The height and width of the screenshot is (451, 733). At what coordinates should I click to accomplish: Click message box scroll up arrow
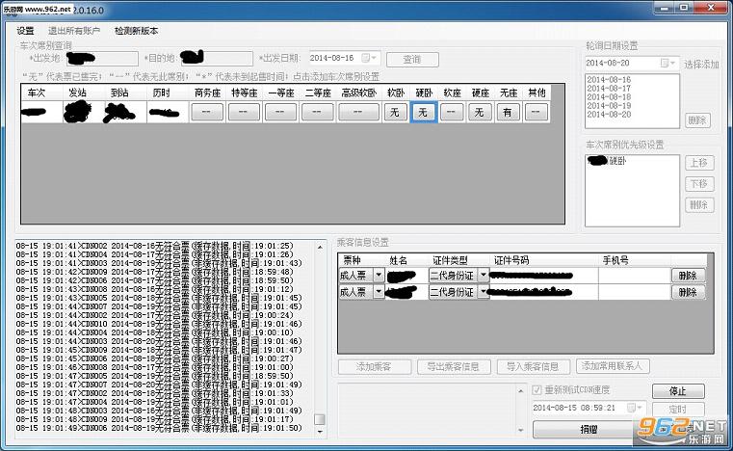[521, 390]
